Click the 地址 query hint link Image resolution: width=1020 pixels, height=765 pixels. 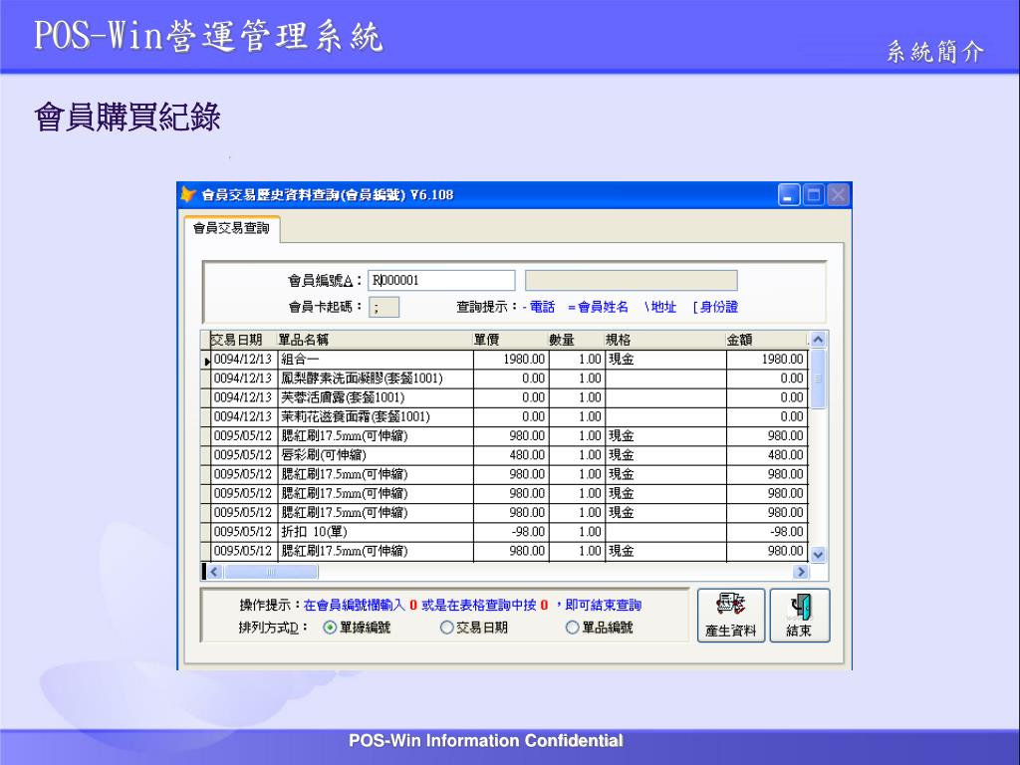[660, 307]
